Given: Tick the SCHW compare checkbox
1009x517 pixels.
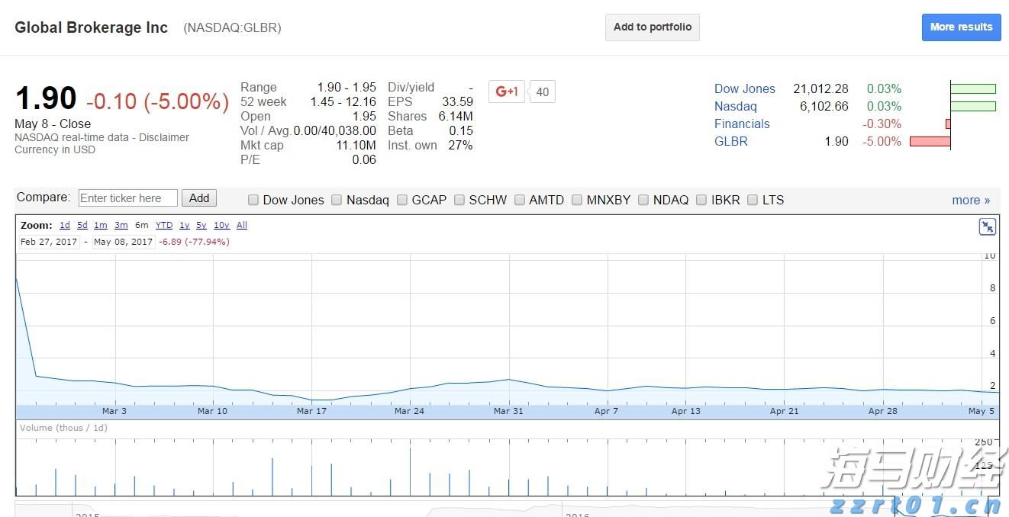Looking at the screenshot, I should (459, 200).
